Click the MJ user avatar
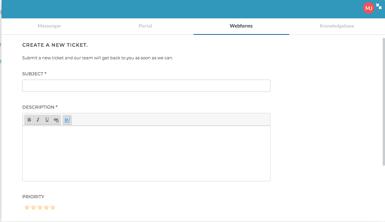The height and width of the screenshot is (222, 385). coord(369,8)
